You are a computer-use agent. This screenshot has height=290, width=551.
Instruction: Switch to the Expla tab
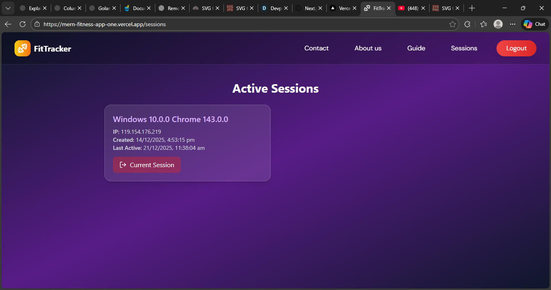coord(33,8)
